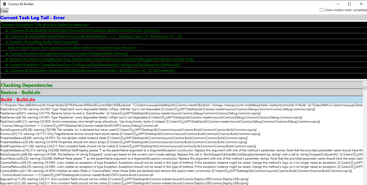Select the MSBuild.exe command line entry
This screenshot has width=367, height=185.
(x=103, y=105)
